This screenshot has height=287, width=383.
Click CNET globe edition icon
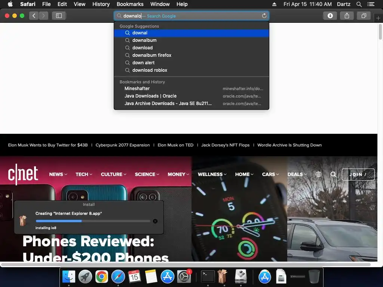pyautogui.click(x=318, y=174)
